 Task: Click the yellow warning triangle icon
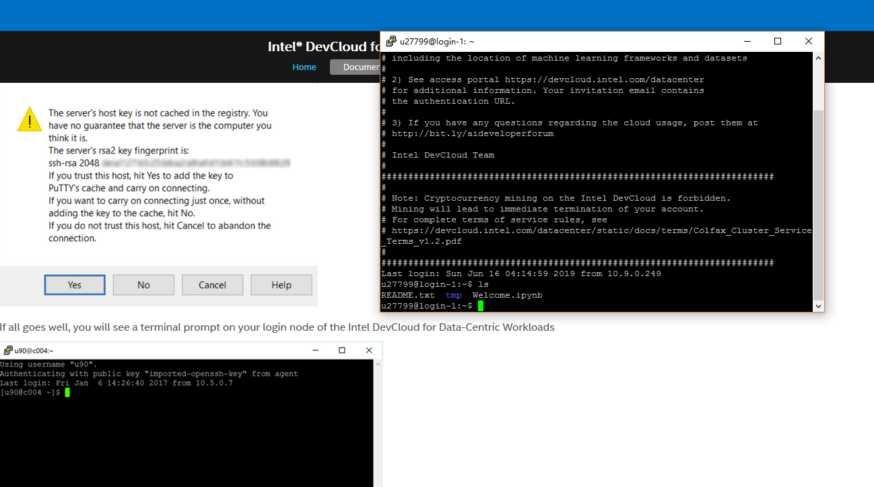click(30, 119)
